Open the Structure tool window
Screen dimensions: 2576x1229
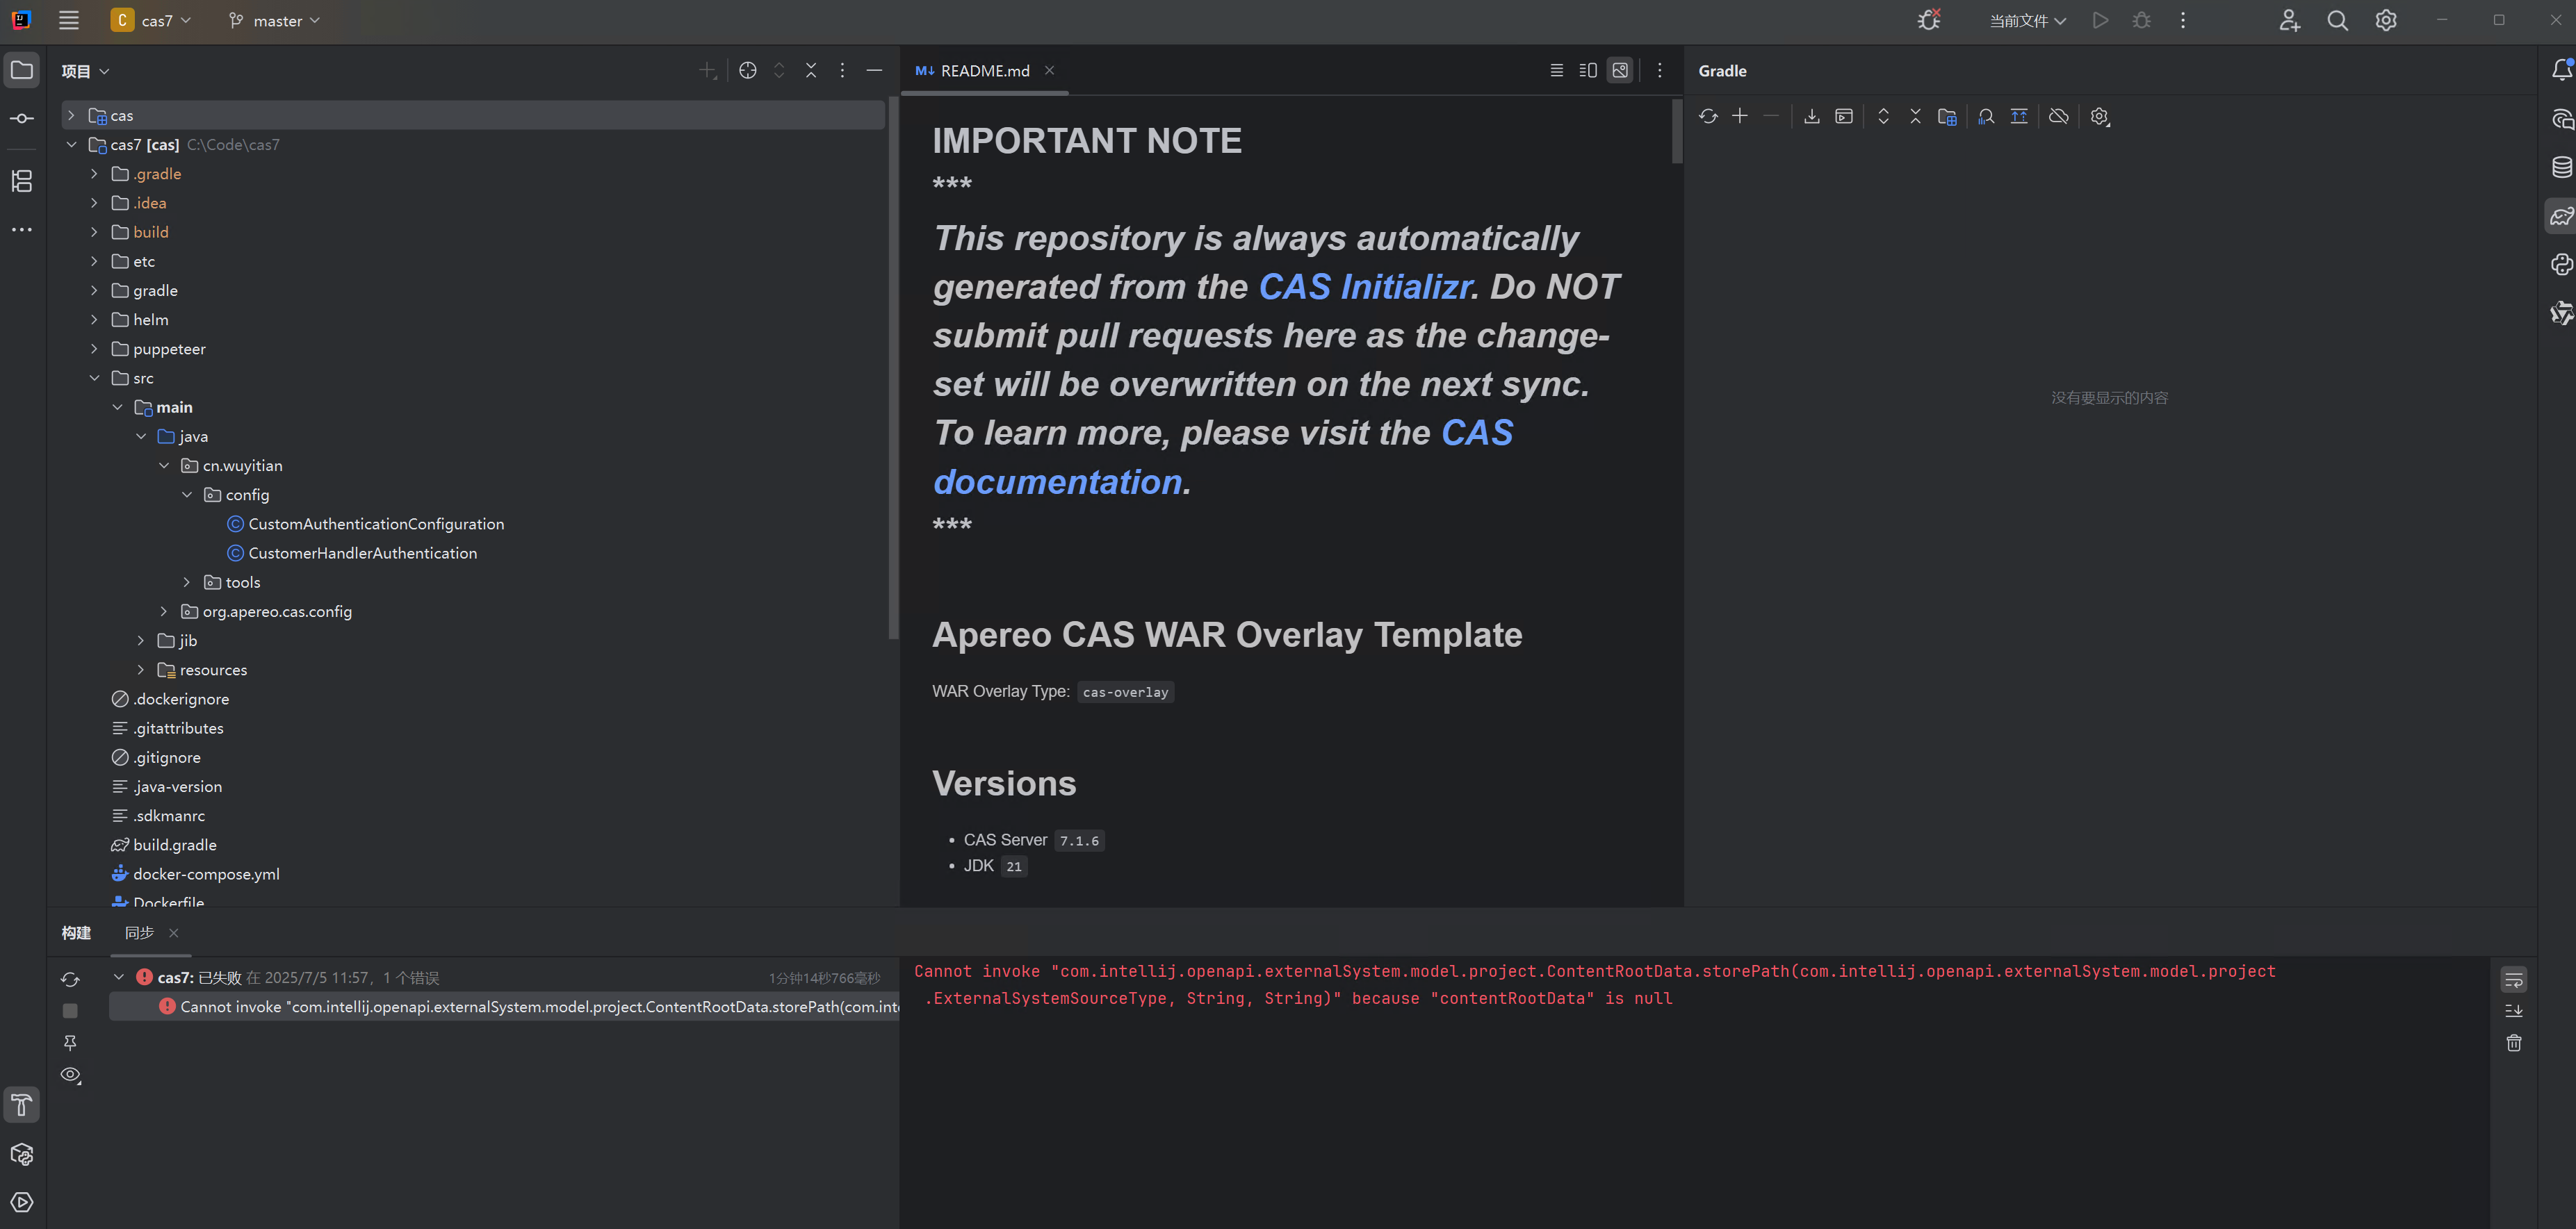pos(22,181)
